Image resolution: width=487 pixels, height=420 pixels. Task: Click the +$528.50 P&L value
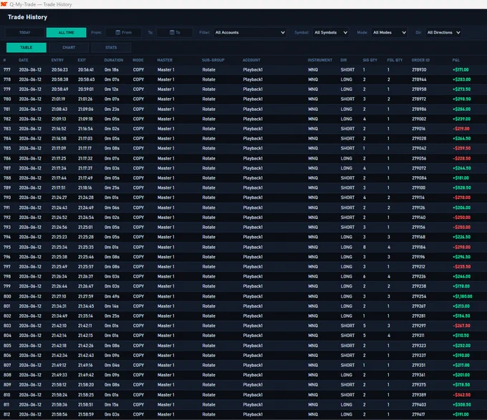461,188
